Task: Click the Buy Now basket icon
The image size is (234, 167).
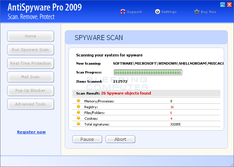Action: tap(197, 12)
